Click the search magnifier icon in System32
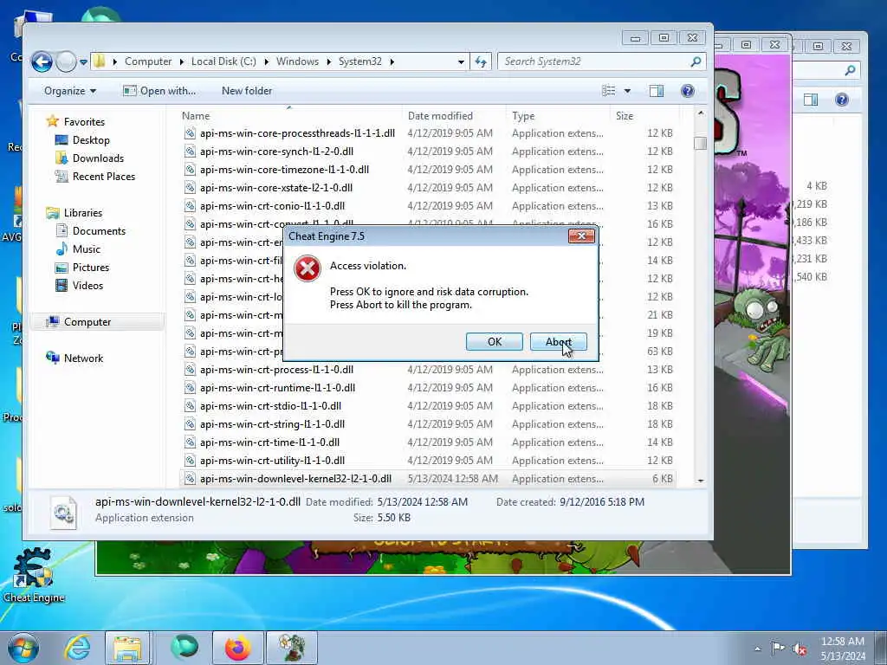The image size is (887, 665). tap(696, 61)
